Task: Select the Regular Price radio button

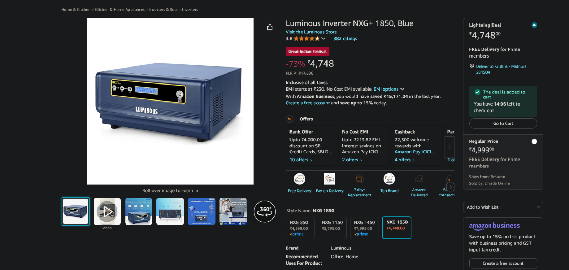Action: coord(534,141)
